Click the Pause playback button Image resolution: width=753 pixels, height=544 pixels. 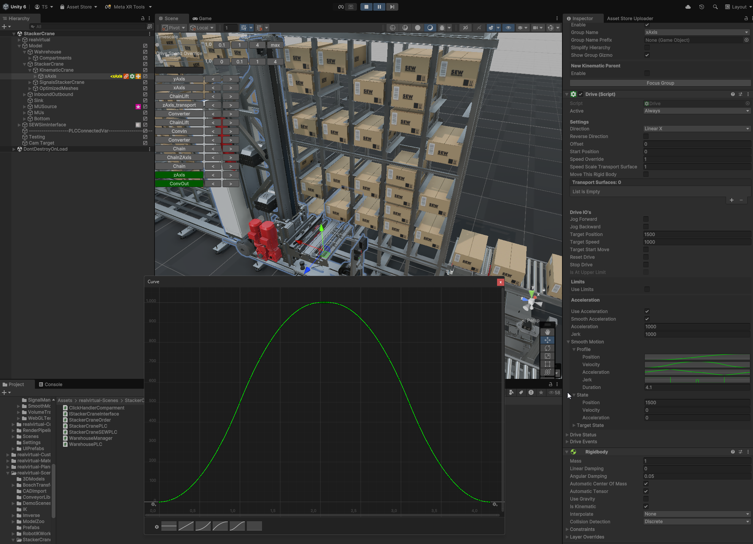tap(379, 7)
